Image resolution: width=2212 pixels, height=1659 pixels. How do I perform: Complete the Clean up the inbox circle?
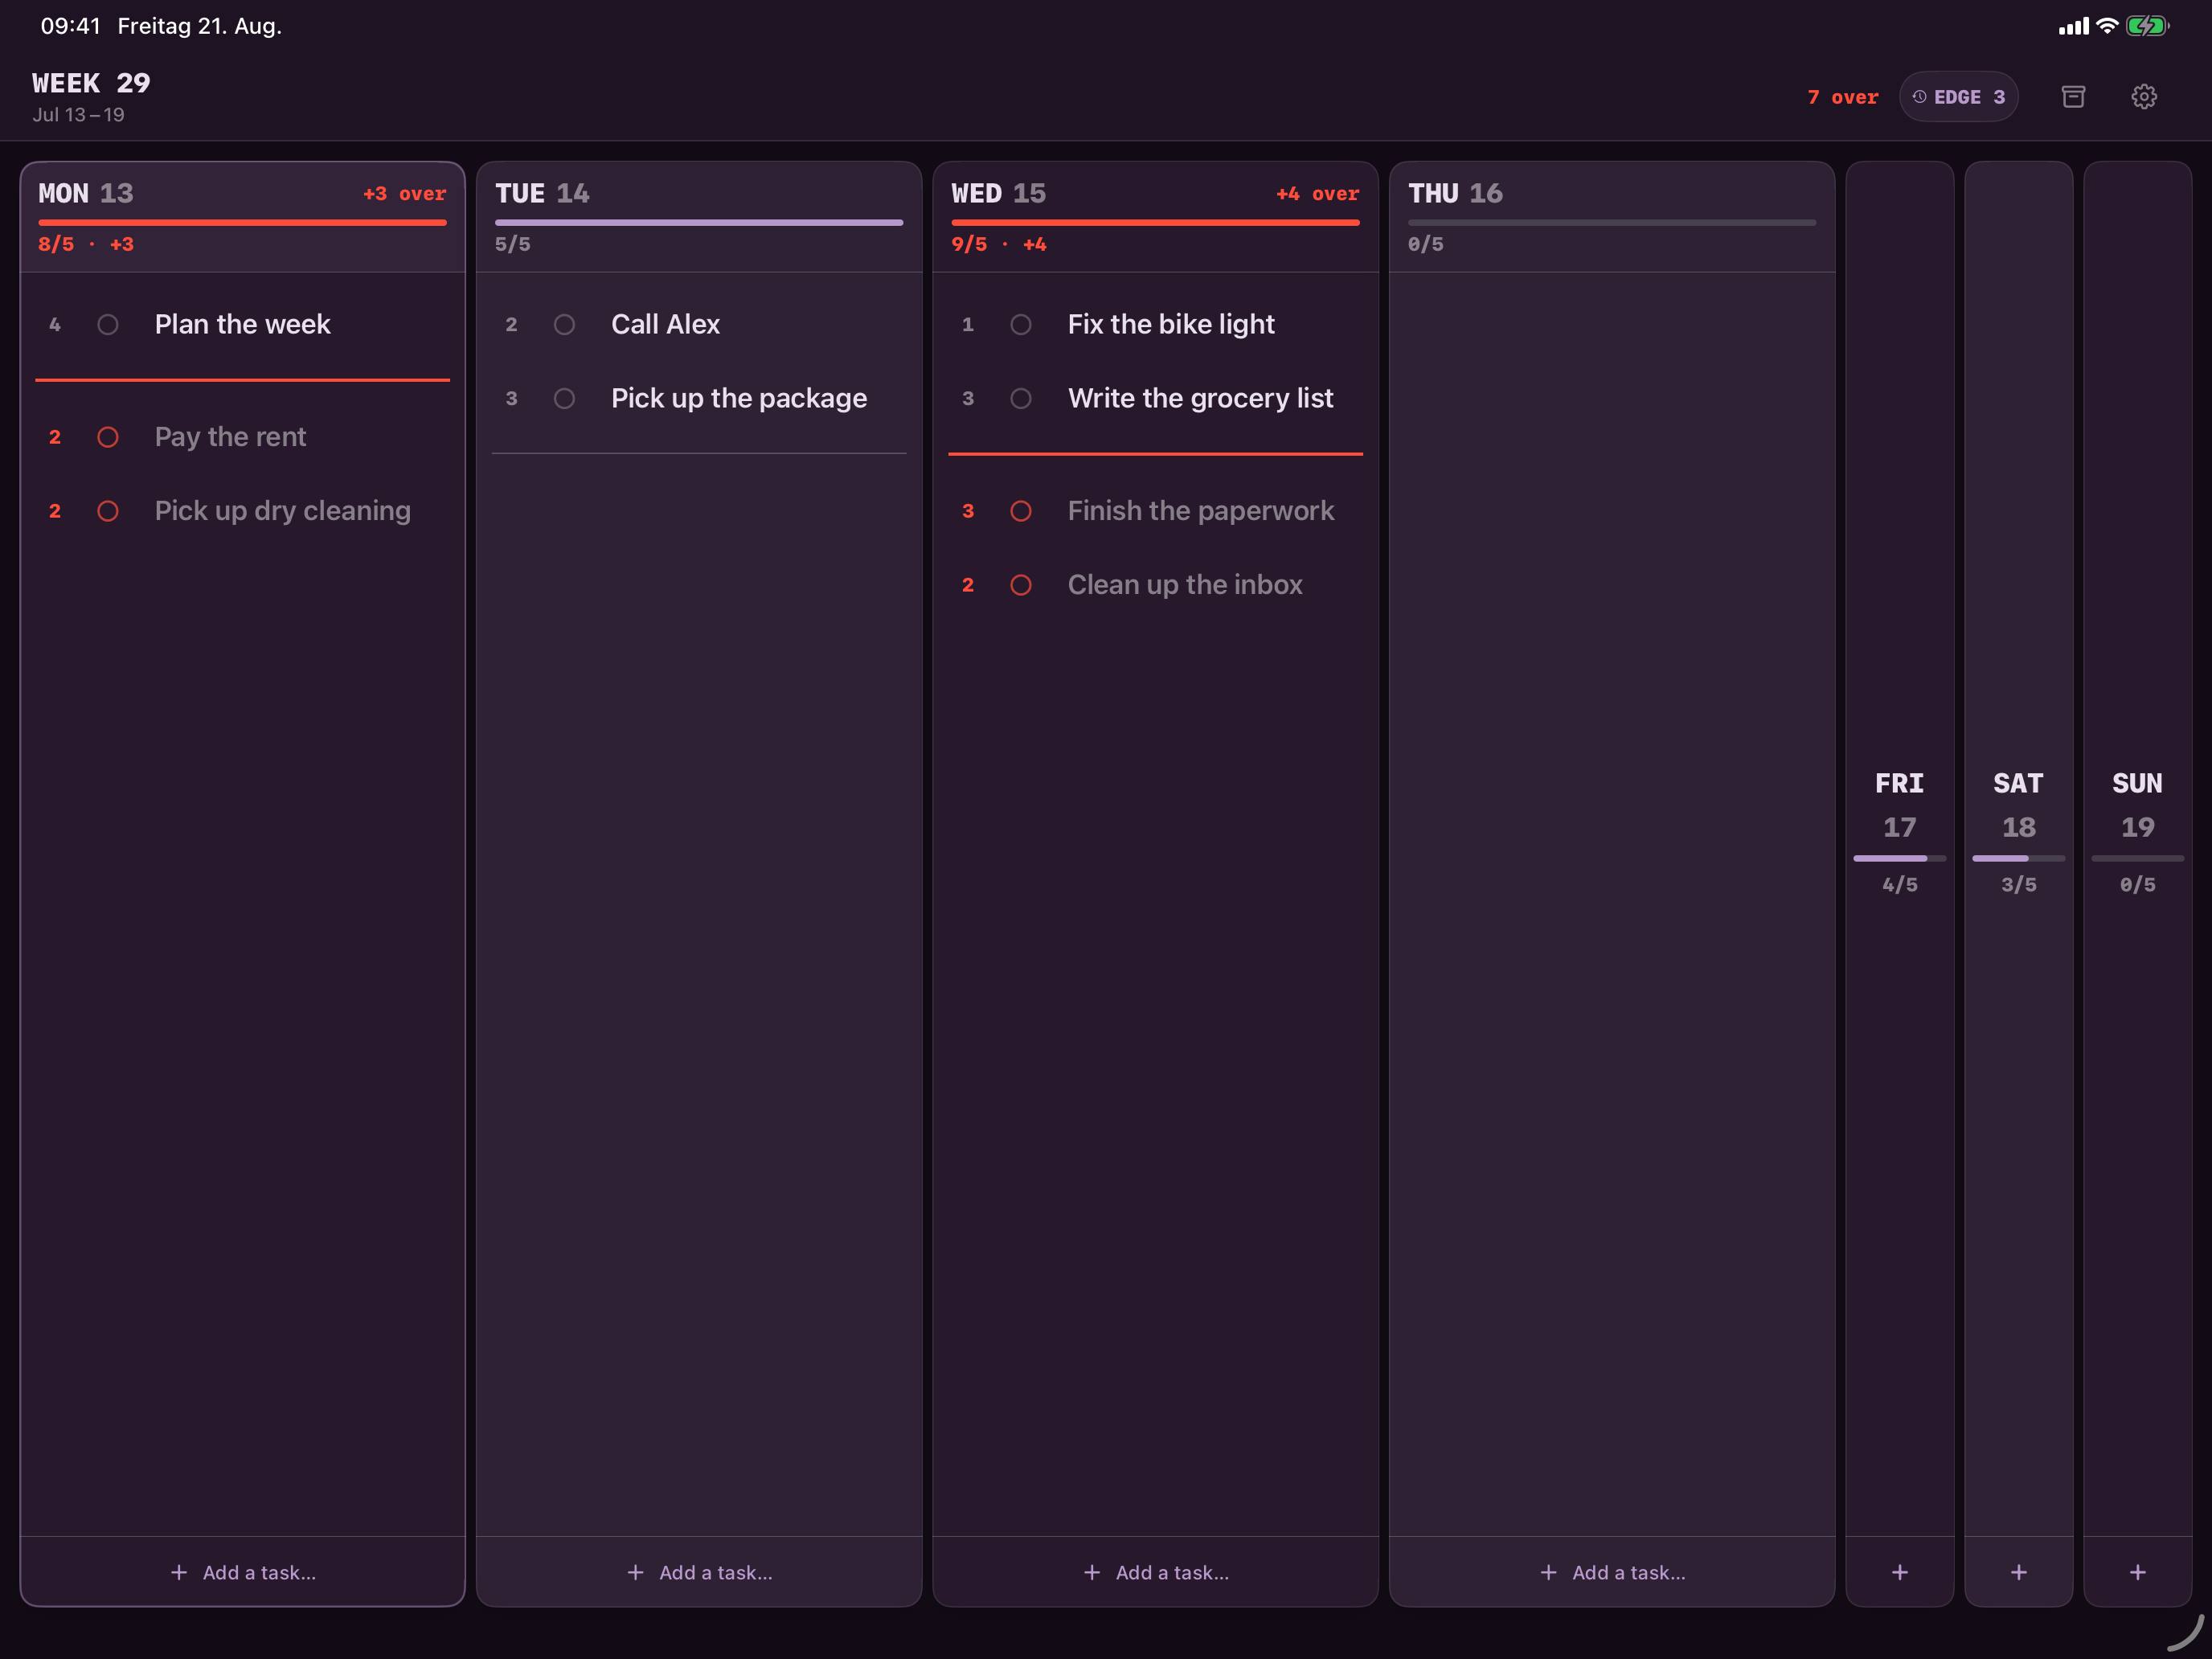(x=1021, y=585)
